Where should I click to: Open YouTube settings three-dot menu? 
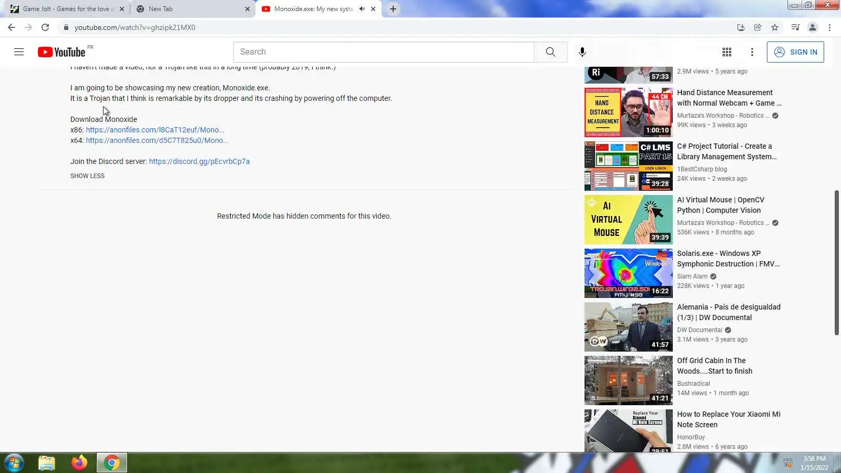coord(752,52)
